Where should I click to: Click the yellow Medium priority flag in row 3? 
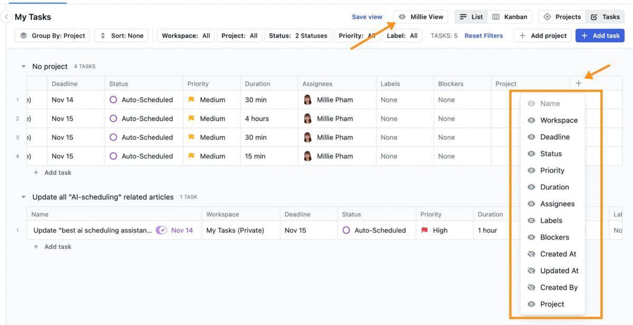click(191, 137)
